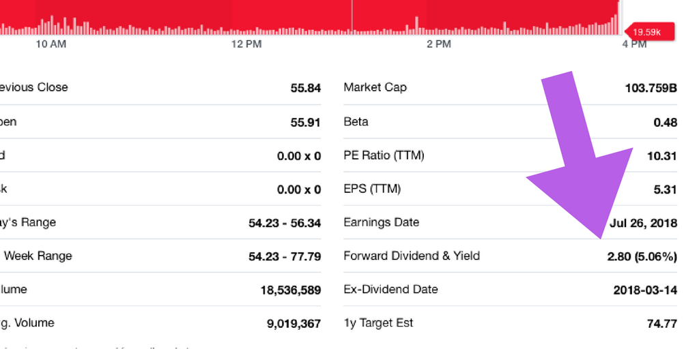Click the PE Ratio (TTM) label
699x349 pixels.
pyautogui.click(x=384, y=156)
